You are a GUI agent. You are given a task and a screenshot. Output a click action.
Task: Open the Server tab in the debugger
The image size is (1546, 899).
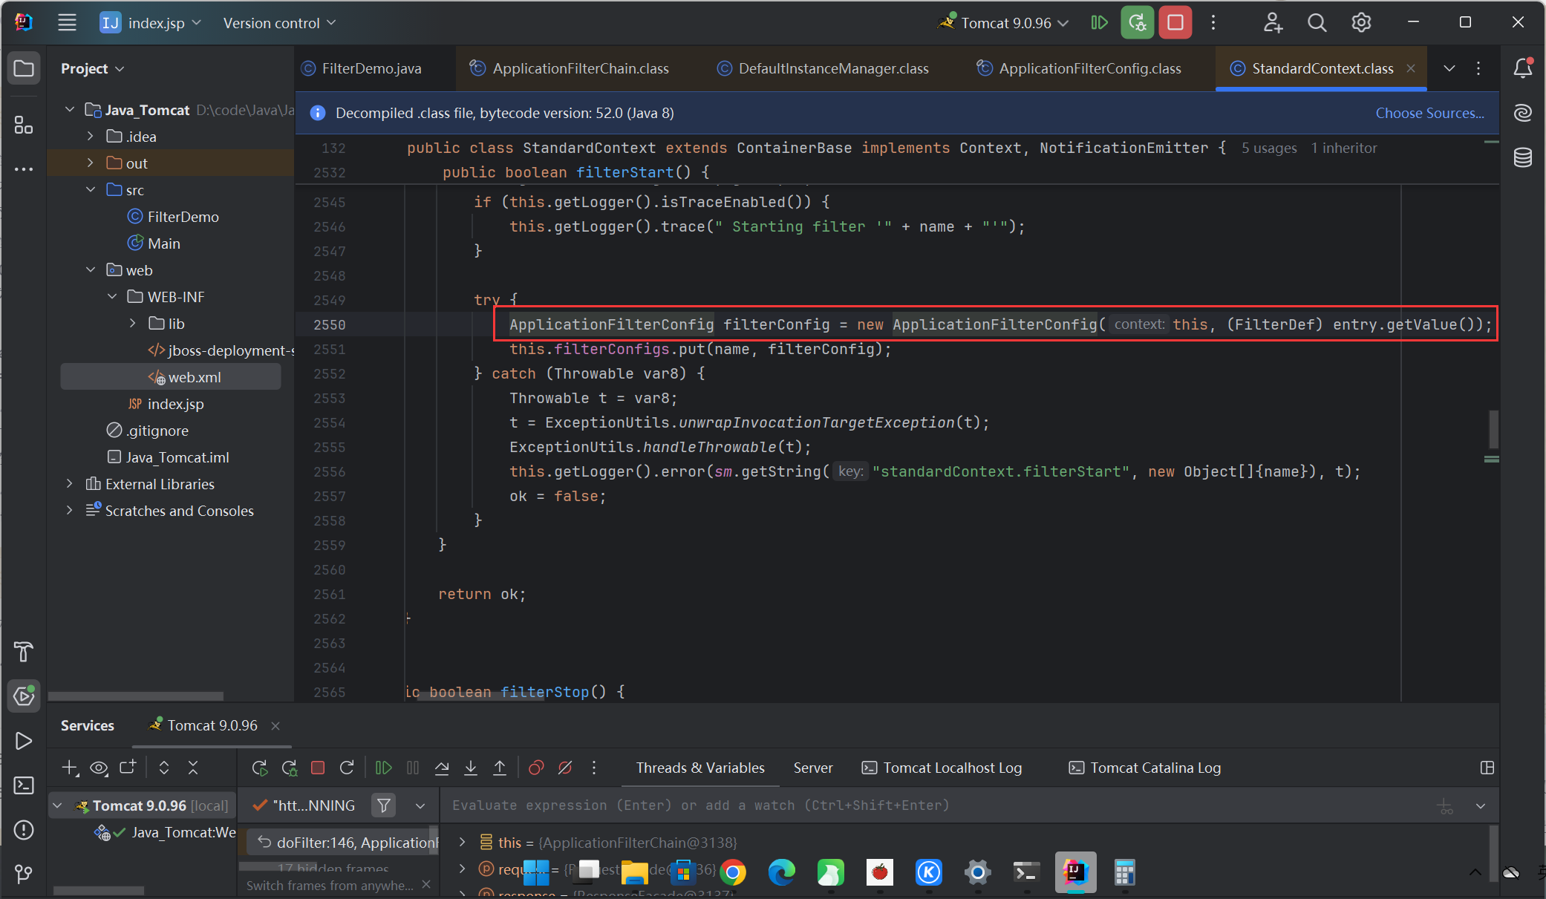pos(813,768)
